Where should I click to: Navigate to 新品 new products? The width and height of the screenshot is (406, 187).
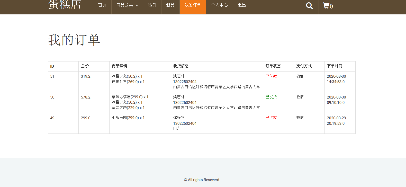[x=170, y=5]
